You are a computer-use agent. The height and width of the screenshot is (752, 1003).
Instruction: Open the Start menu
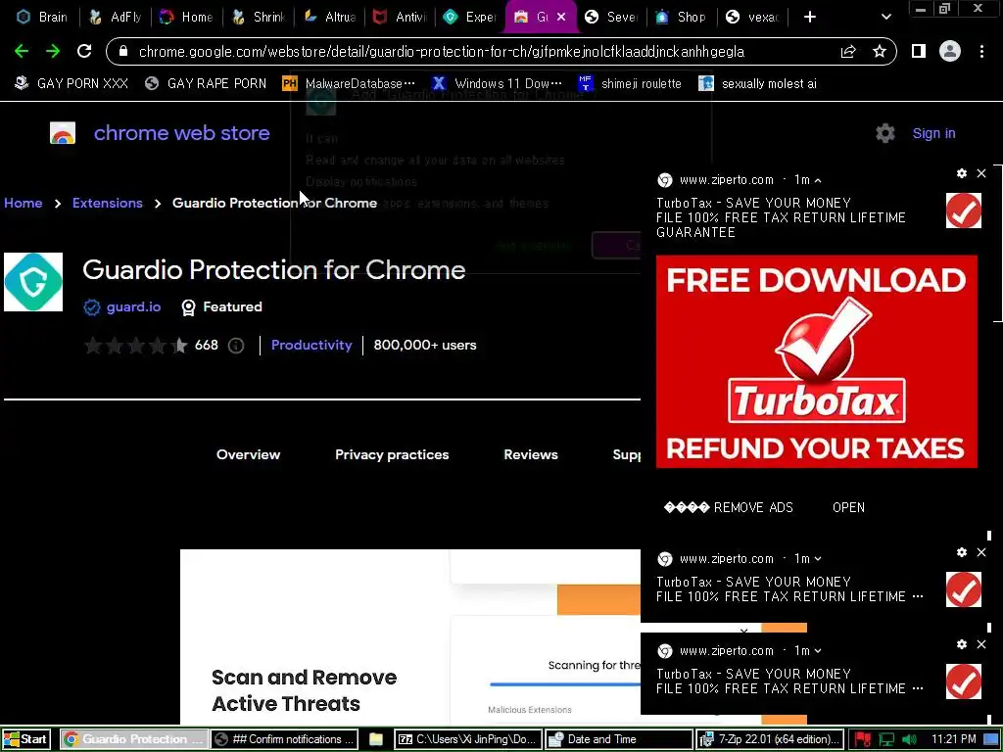[26, 739]
